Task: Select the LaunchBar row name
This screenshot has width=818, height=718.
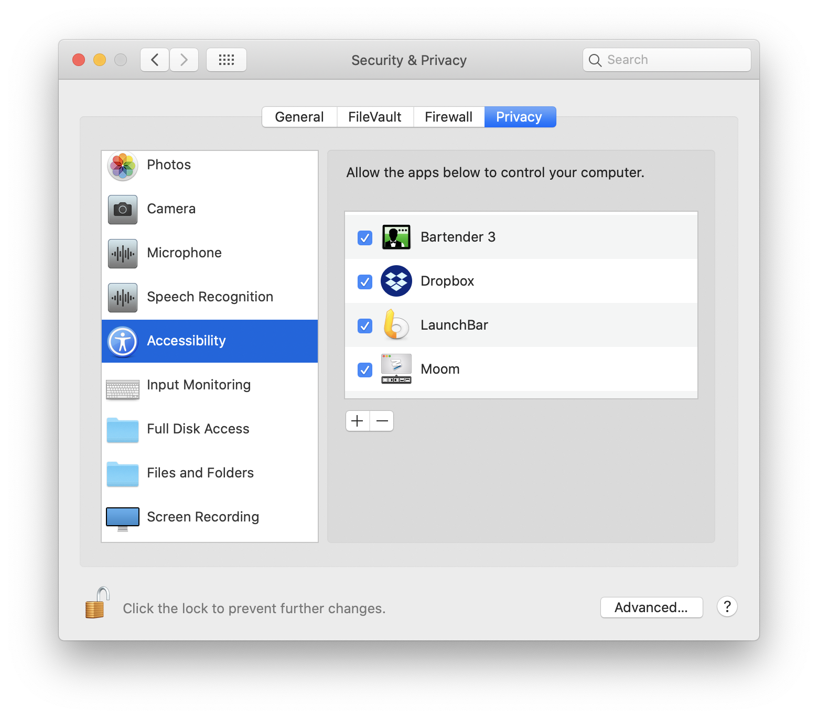Action: 455,325
